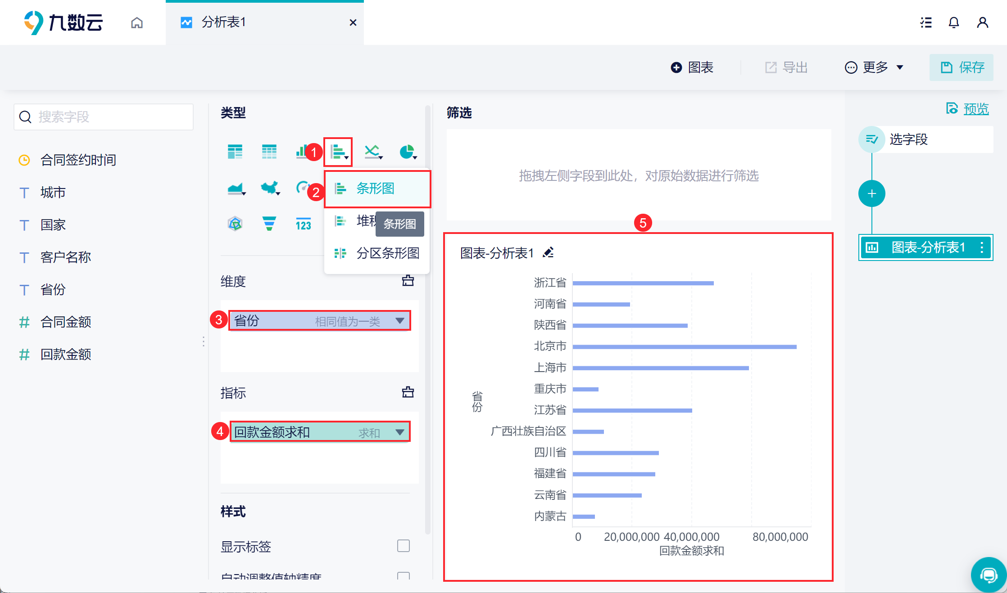Image resolution: width=1007 pixels, height=593 pixels.
Task: Toggle the 自动调整值轴精度 checkbox
Action: pyautogui.click(x=404, y=576)
